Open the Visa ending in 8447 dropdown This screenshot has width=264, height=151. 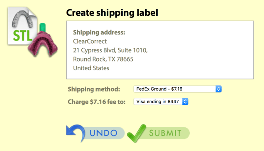(161, 101)
